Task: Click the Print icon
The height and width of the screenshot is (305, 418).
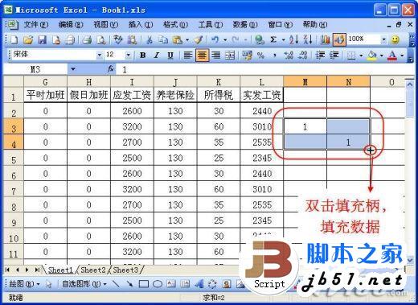Action: coord(87,40)
